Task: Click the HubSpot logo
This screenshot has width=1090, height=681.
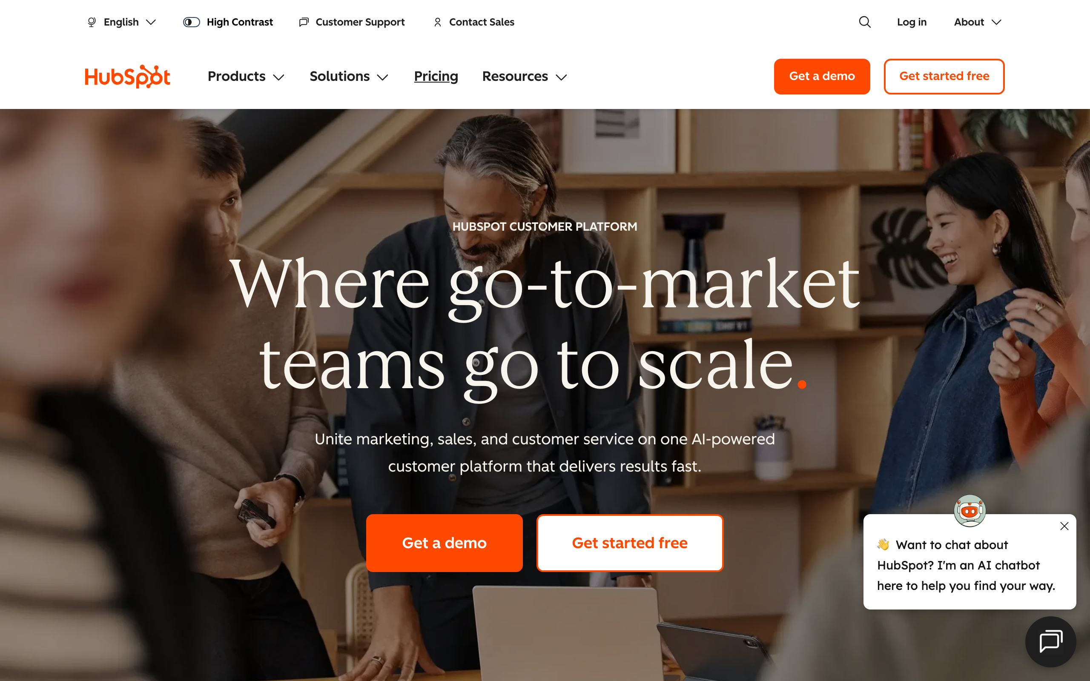Action: (x=127, y=77)
